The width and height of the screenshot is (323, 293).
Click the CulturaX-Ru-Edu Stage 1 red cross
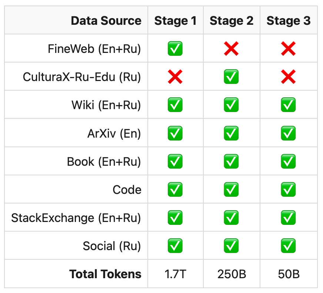pos(175,77)
